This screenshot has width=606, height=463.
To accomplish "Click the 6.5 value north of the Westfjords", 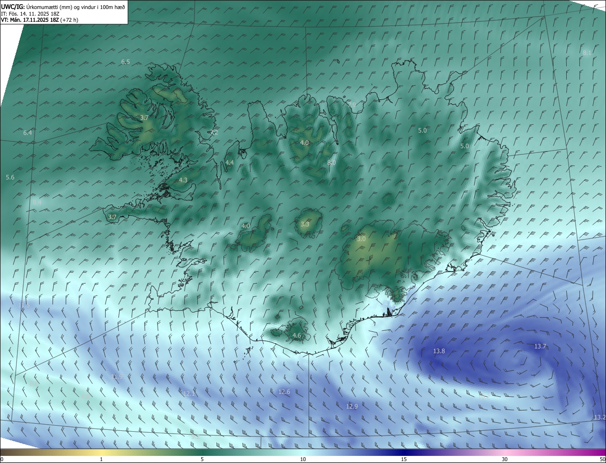I will point(125,62).
